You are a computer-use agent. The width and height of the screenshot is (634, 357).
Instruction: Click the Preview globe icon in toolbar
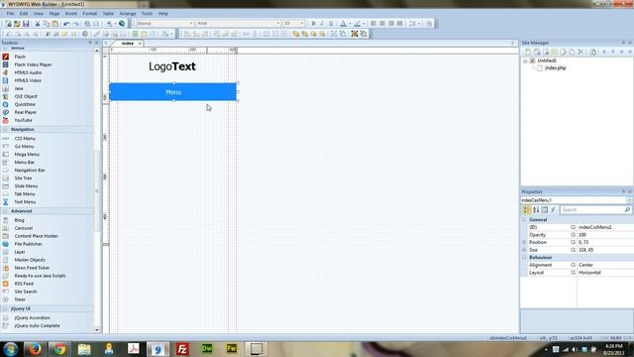(122, 24)
